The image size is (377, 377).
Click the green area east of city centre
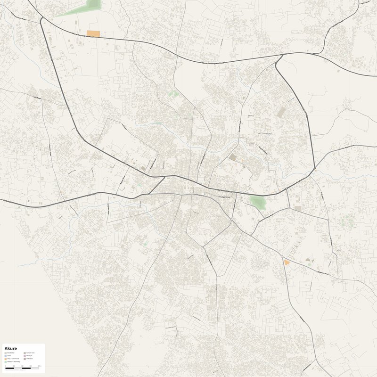(258, 202)
